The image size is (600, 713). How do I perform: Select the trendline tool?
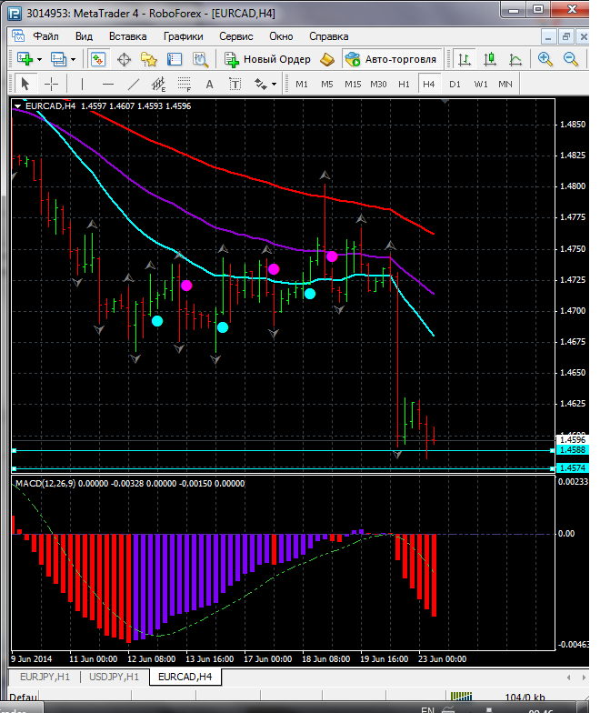coord(133,84)
